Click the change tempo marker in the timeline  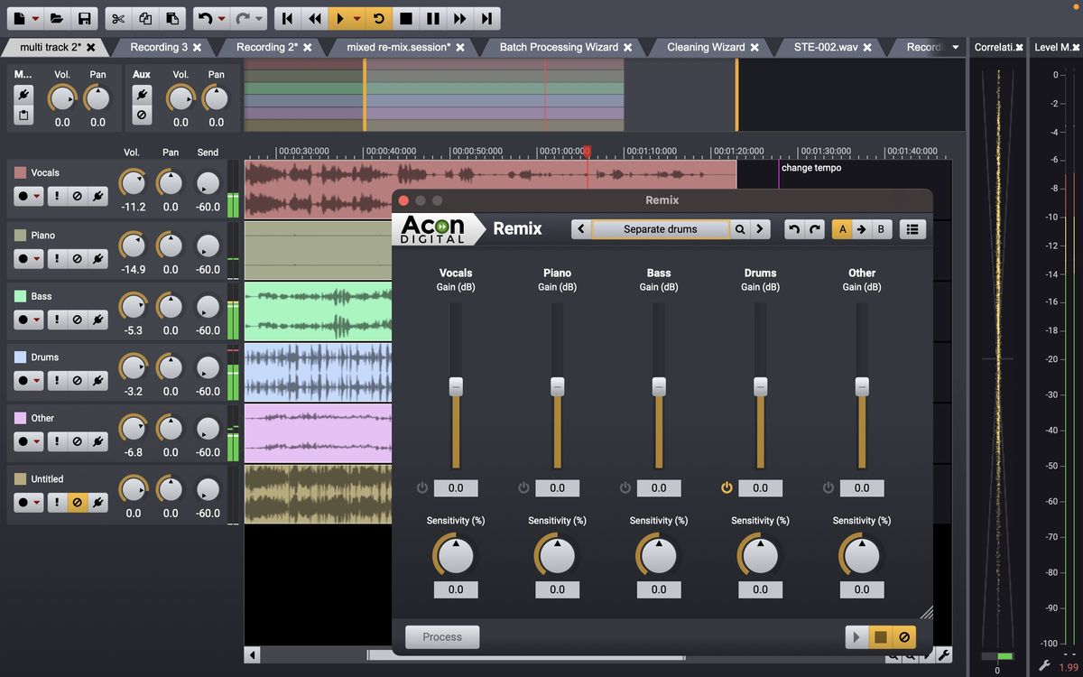click(810, 168)
